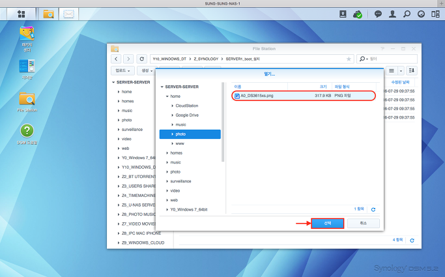Go back in File Station

[116, 59]
